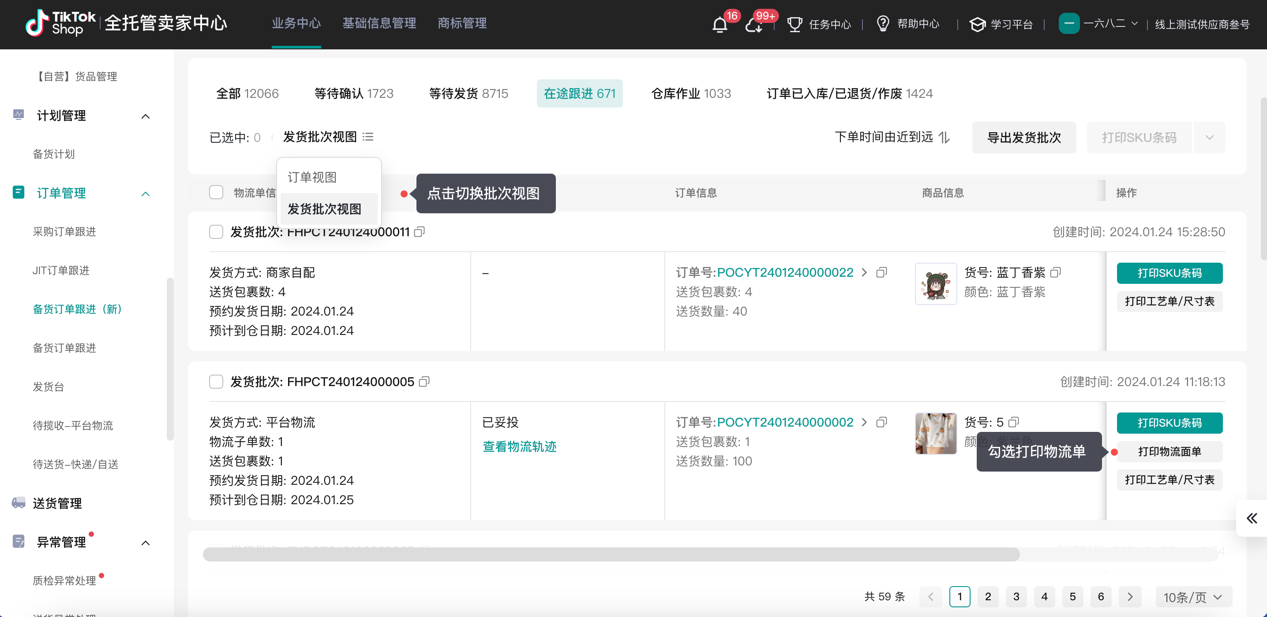Viewport: 1267px width, 617px height.
Task: Click the 蓝丁香紫 product thumbnail
Action: [x=936, y=283]
